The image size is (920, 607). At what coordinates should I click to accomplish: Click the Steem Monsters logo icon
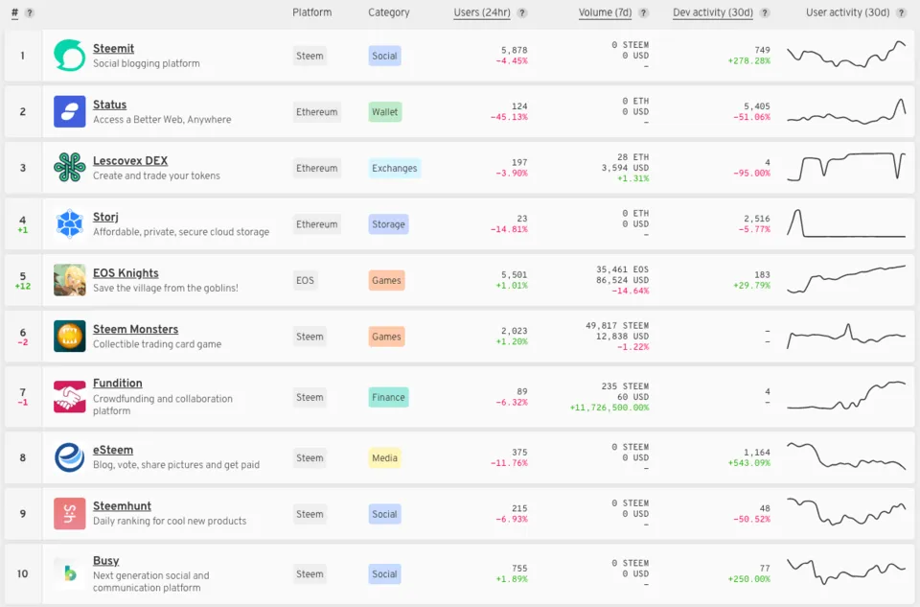(69, 336)
